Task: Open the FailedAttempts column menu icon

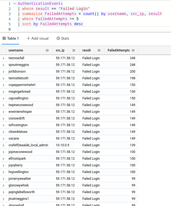Action: [x=133, y=50]
